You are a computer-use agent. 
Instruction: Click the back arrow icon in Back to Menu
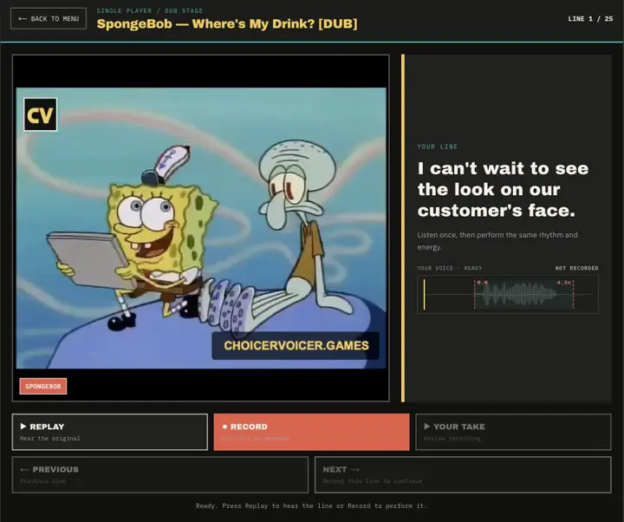click(x=23, y=19)
